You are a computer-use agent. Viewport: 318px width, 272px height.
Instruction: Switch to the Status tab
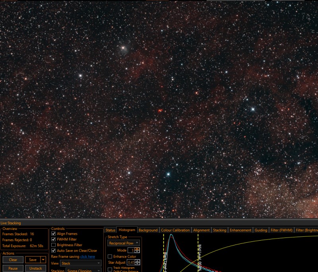pyautogui.click(x=111, y=230)
